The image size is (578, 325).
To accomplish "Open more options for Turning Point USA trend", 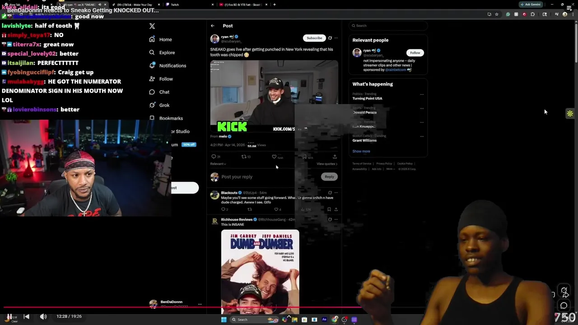I will pos(422,95).
